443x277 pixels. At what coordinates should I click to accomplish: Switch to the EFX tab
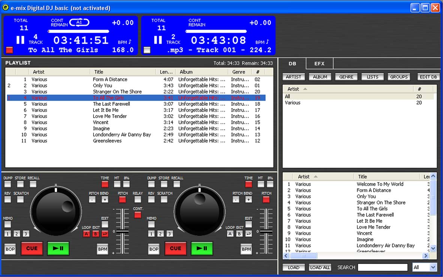click(x=320, y=63)
